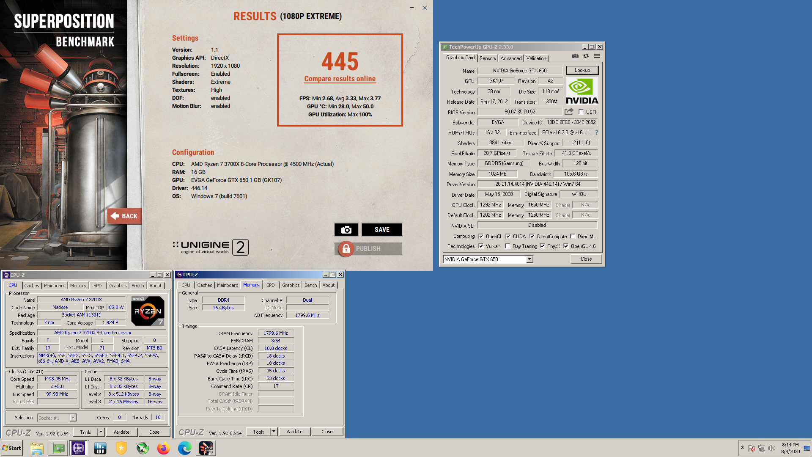This screenshot has height=457, width=812.
Task: Take a GPU-Z screenshot with the camera icon
Action: [575, 56]
